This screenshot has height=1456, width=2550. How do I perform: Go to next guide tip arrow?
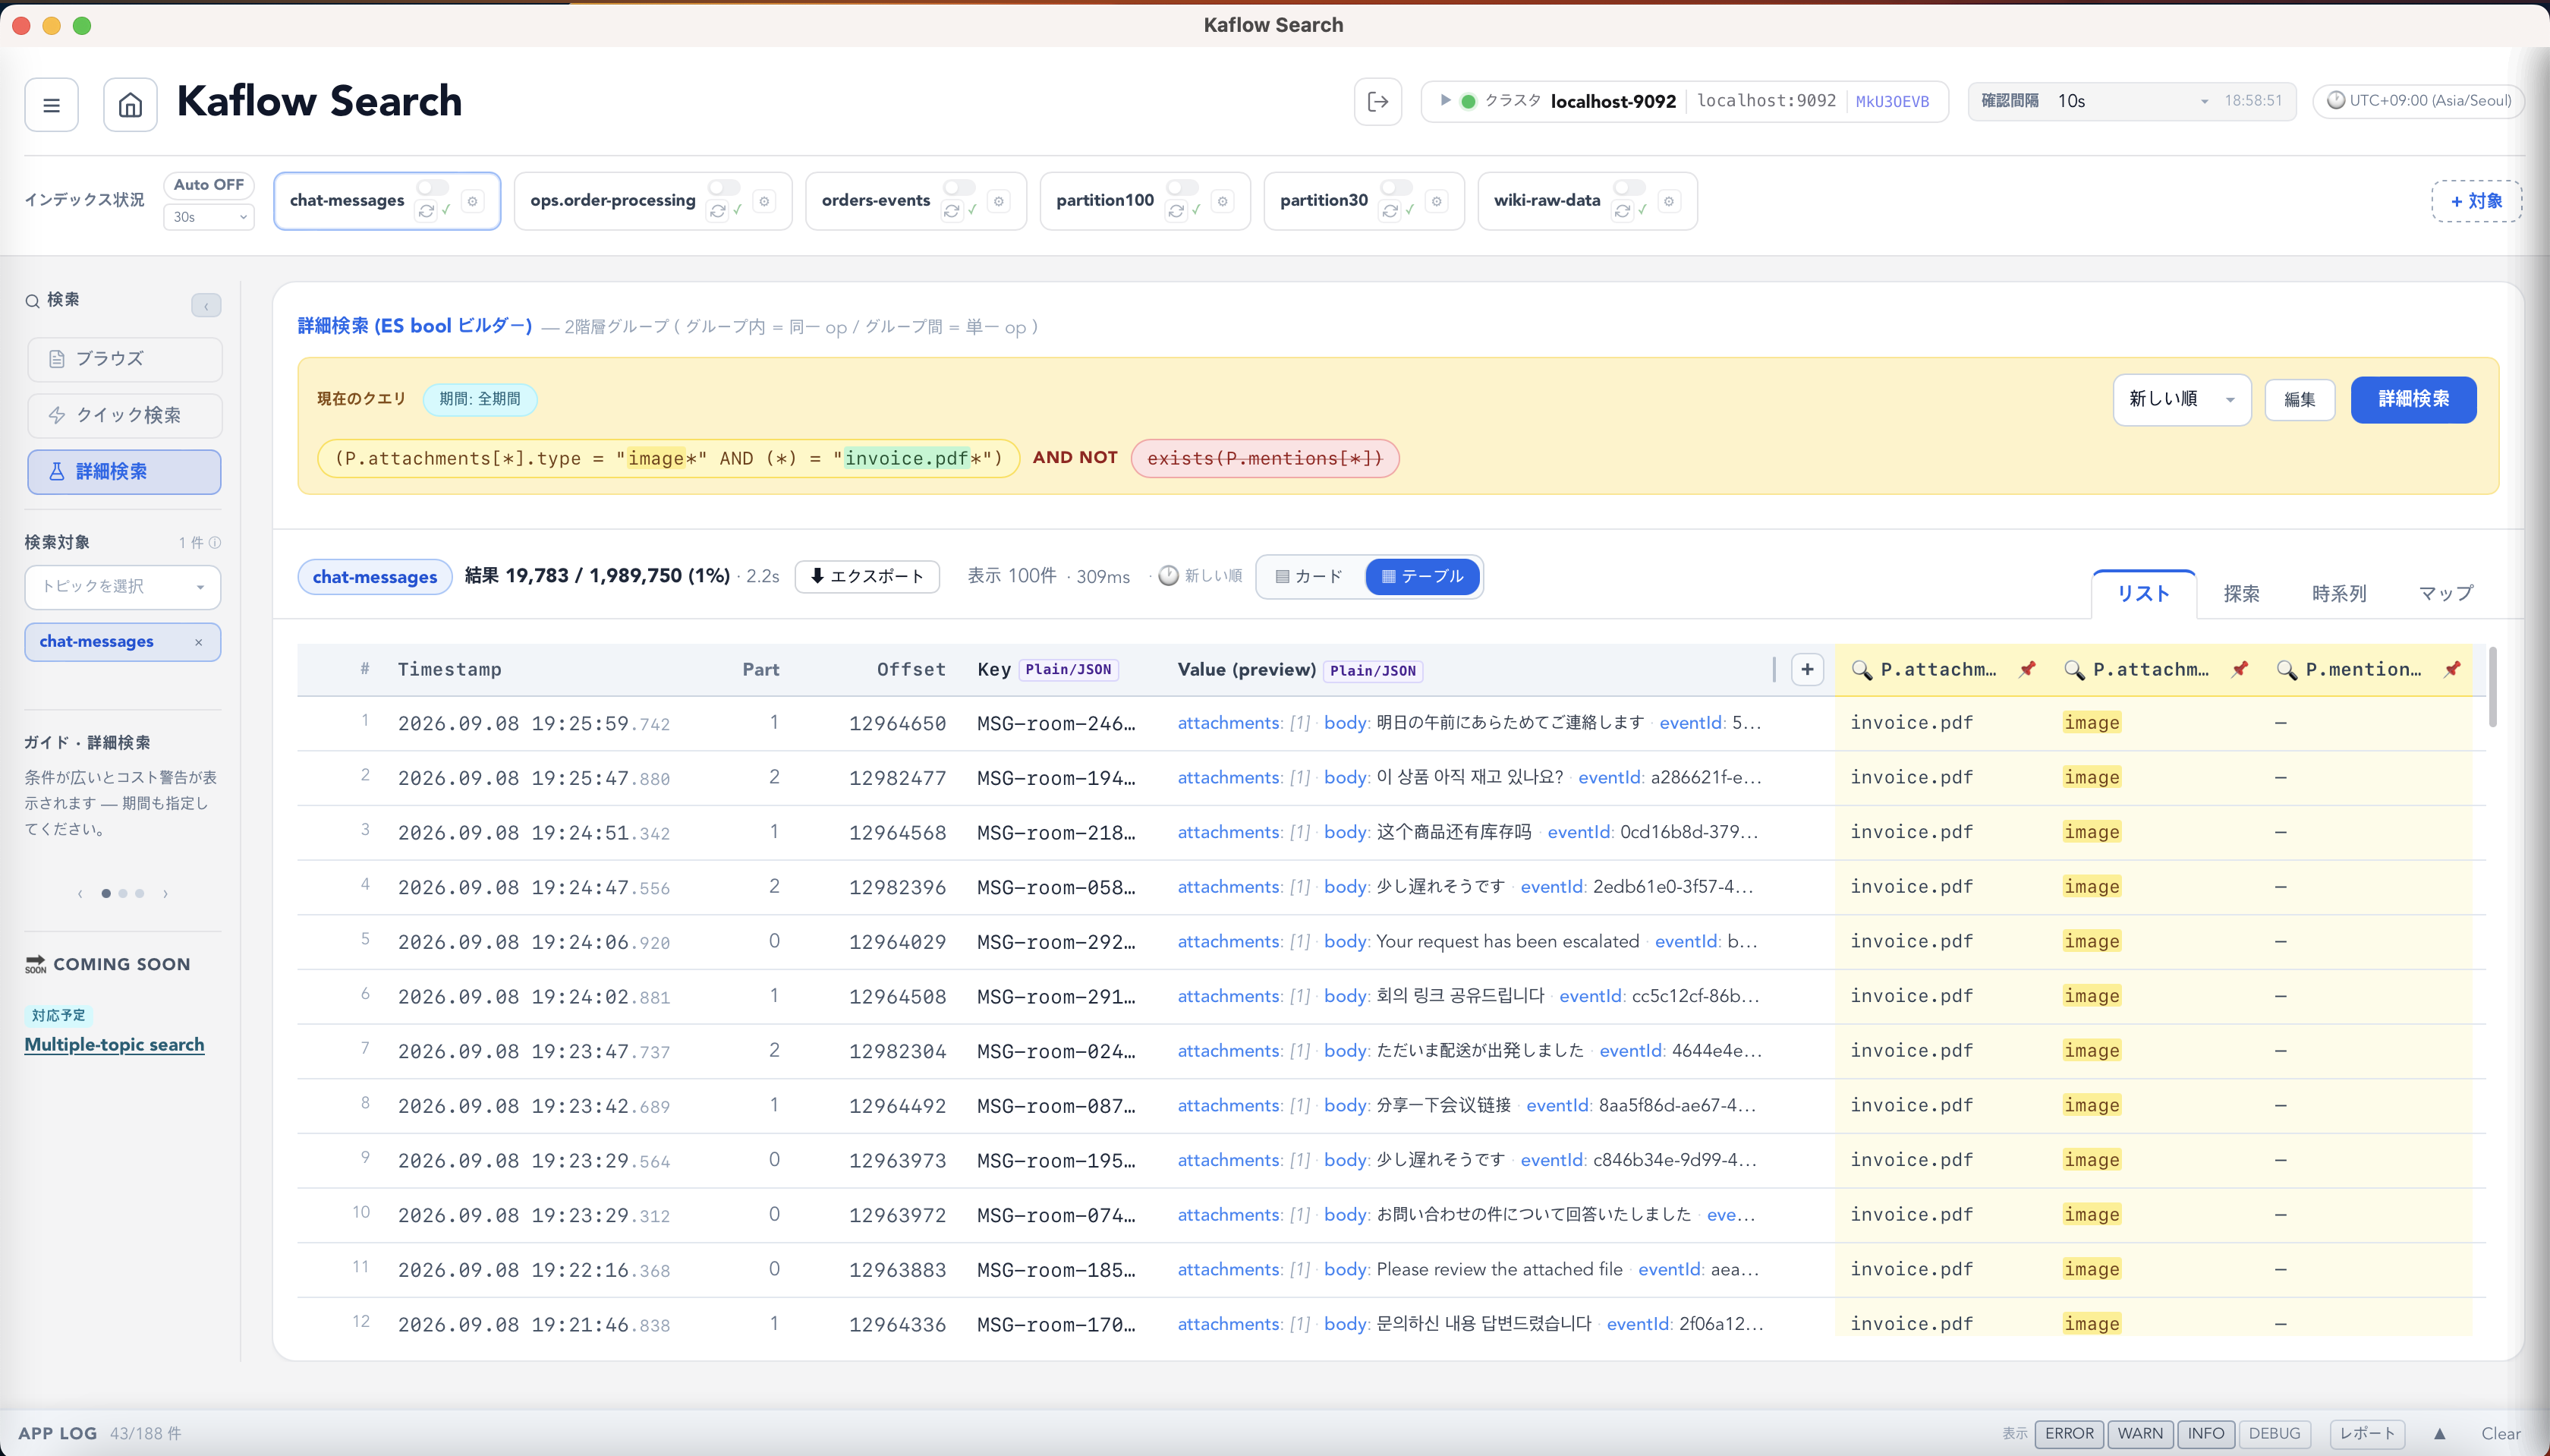(x=165, y=893)
